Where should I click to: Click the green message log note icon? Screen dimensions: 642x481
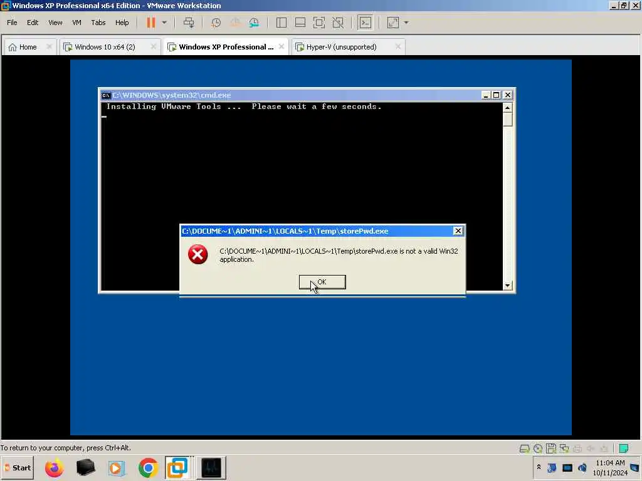(x=624, y=448)
